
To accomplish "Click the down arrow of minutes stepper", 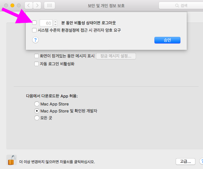I will [56, 24].
